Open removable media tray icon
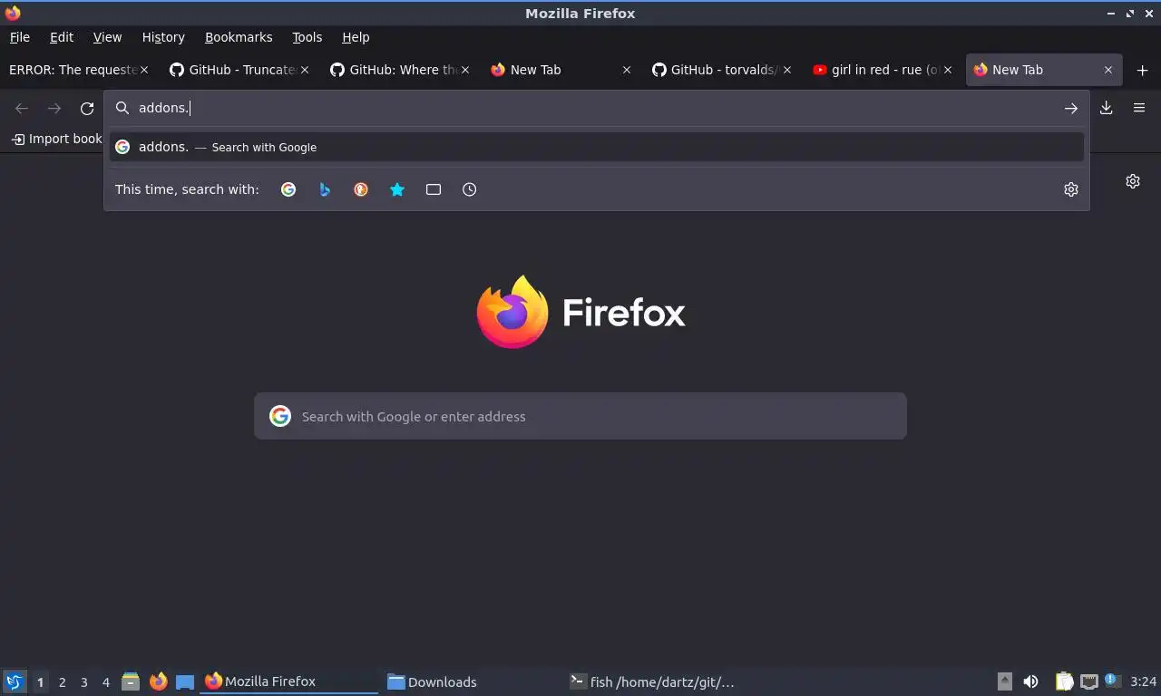Image resolution: width=1161 pixels, height=696 pixels. (1004, 681)
